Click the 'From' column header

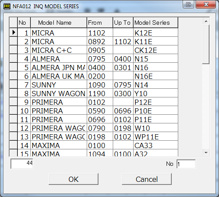[100, 23]
